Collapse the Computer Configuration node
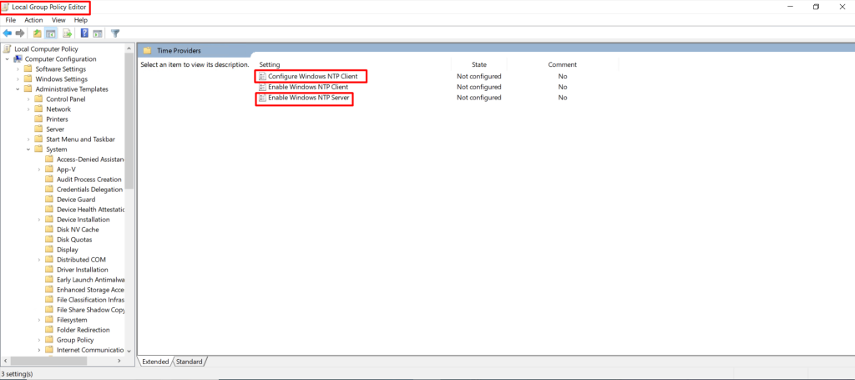 (7, 59)
